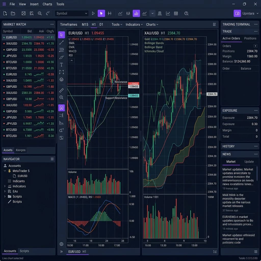Select the EUR/USD H1 chart tab at bottom
Screen dimensions: 261x261
point(77,252)
